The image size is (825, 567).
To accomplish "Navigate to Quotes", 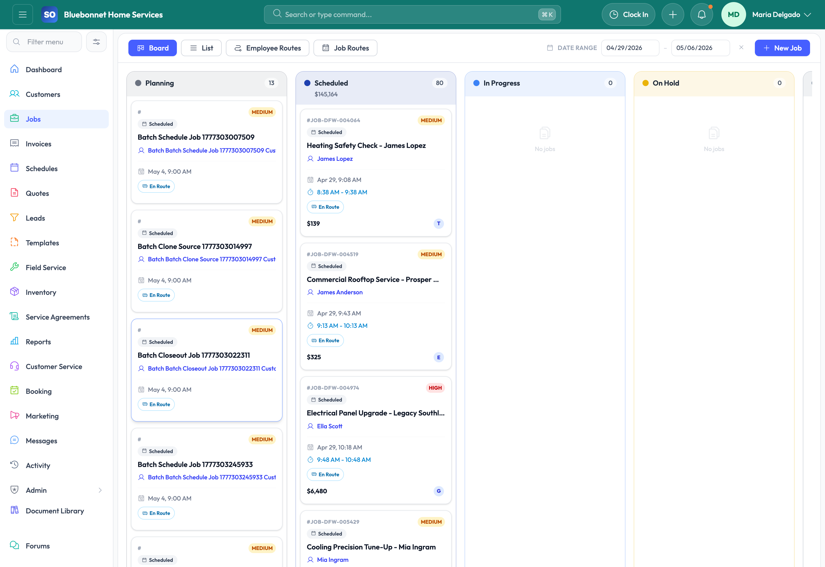I will pos(56,193).
